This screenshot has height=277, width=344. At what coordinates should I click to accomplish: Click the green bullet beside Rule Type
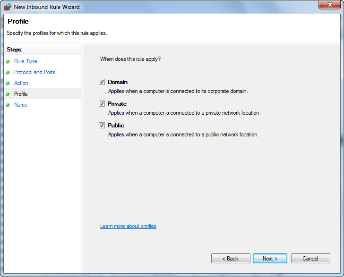8,61
